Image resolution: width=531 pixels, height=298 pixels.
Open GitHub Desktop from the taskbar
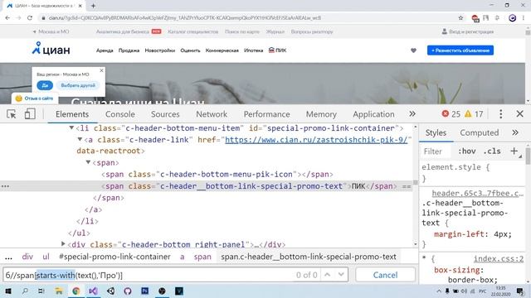click(128, 291)
